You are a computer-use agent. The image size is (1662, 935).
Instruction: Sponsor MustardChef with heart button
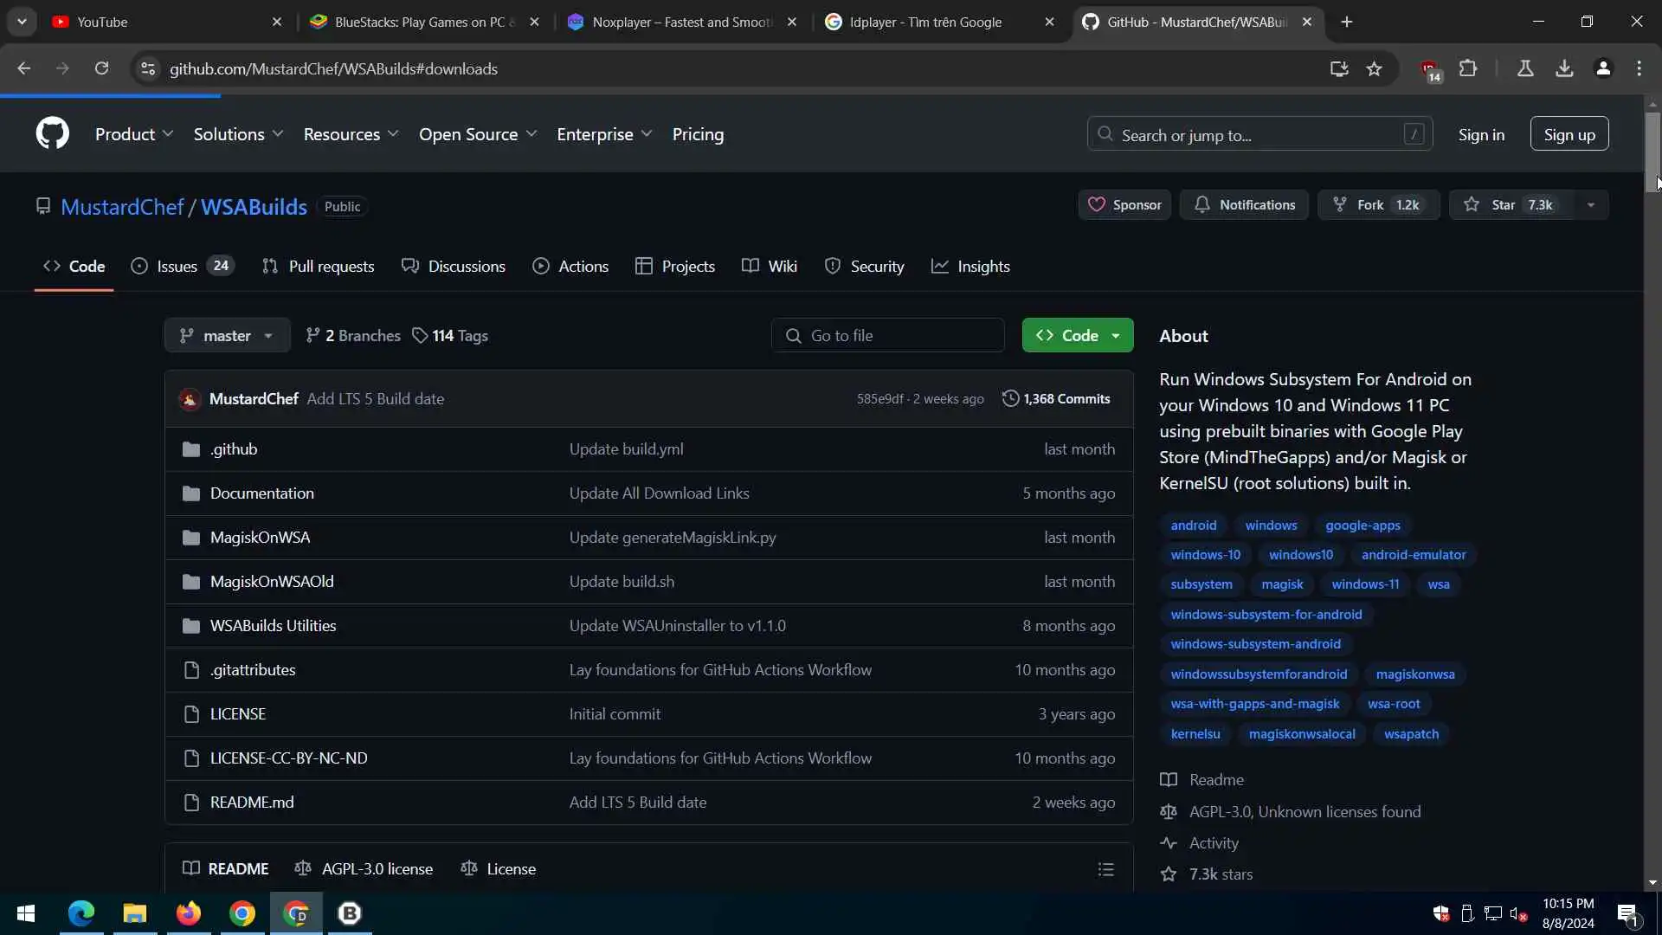point(1124,205)
